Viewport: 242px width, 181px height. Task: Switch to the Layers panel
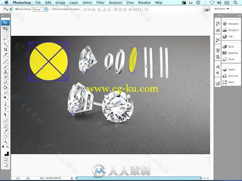pos(229,69)
